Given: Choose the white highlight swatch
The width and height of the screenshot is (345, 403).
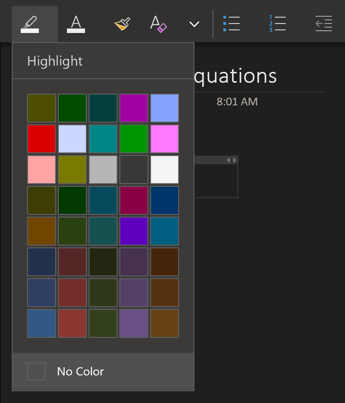Looking at the screenshot, I should click(x=165, y=170).
